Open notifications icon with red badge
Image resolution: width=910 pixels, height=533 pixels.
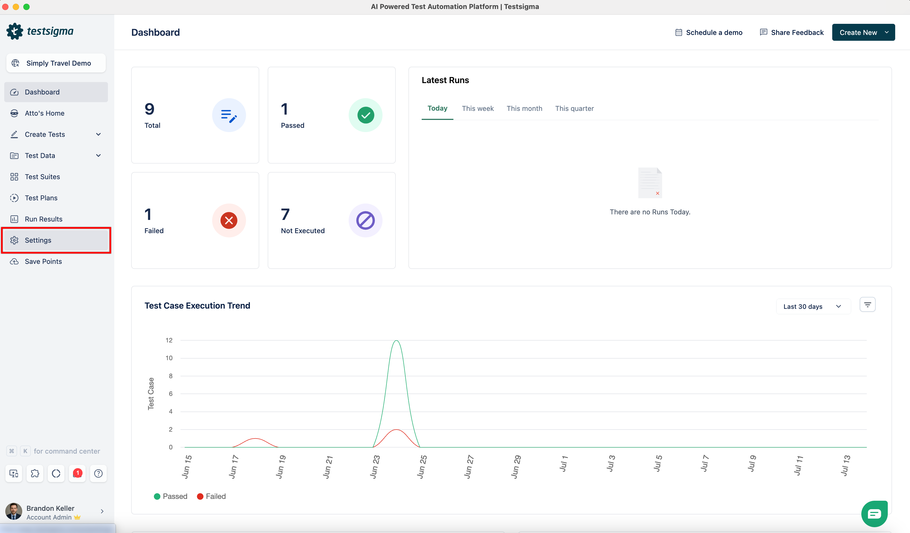pyautogui.click(x=77, y=473)
